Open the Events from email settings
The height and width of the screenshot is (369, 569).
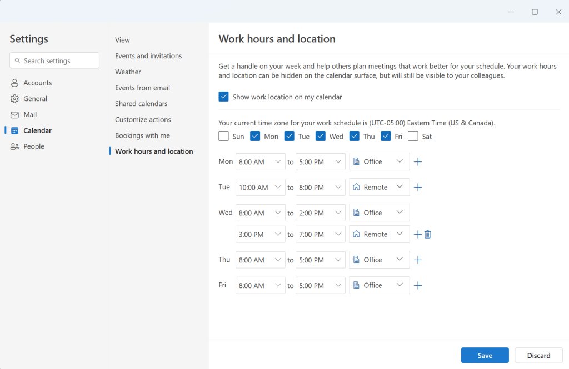pyautogui.click(x=142, y=87)
